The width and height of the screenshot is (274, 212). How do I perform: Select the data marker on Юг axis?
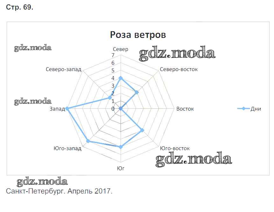[x=121, y=147]
